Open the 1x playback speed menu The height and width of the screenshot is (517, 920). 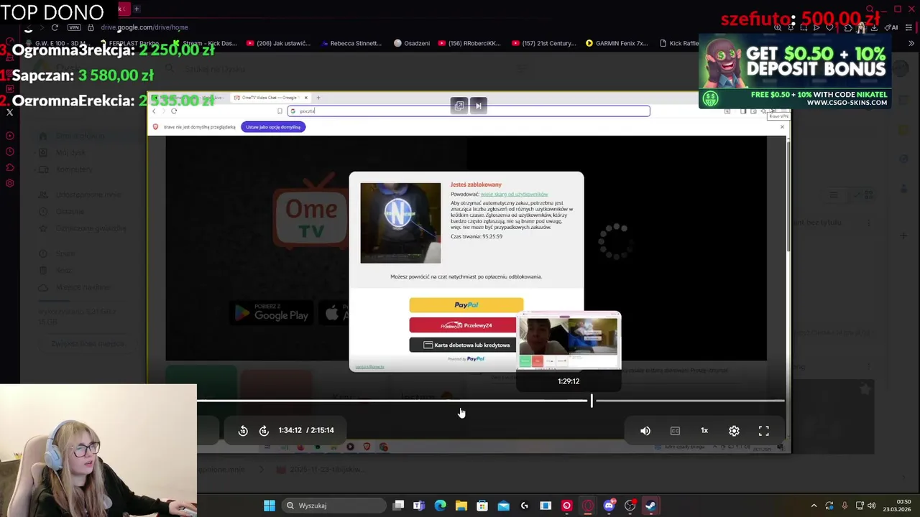(704, 431)
